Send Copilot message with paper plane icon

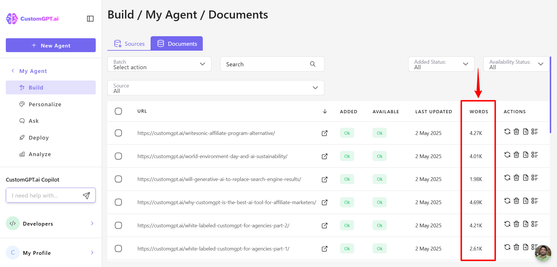click(x=86, y=195)
